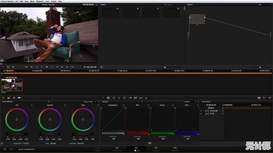
Task: Open the 3 Way Color mode dropdown
Action: click(x=89, y=102)
